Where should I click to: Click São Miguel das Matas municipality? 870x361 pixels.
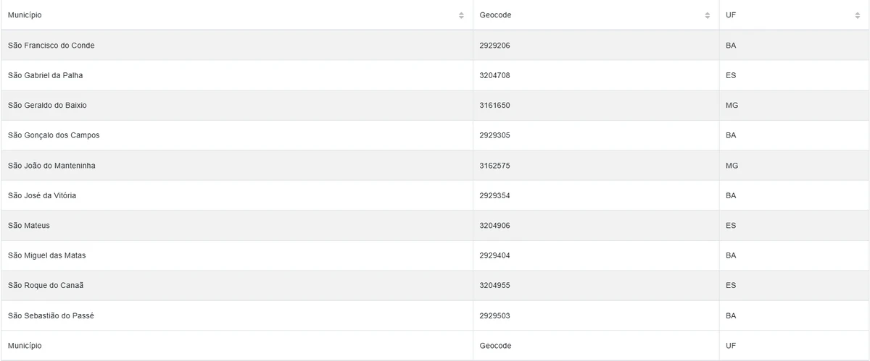tap(47, 255)
